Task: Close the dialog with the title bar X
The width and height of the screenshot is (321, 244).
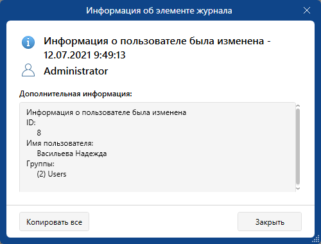Action: point(307,10)
